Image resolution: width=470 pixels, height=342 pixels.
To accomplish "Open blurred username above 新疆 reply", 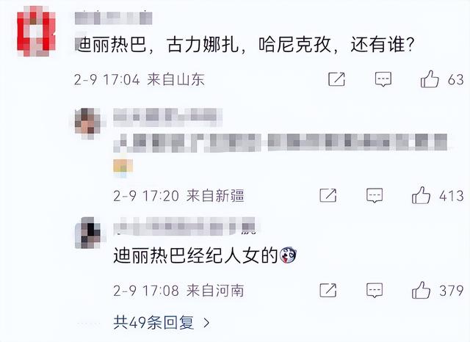I will [168, 114].
